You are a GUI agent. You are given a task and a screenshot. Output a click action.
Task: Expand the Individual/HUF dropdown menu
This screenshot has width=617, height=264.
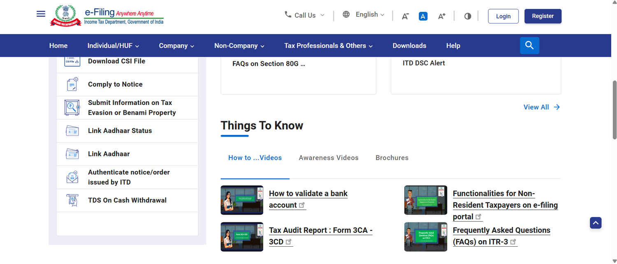pos(113,46)
